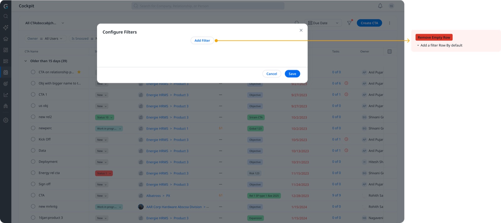
Task: Sort by the CTA Name column header
Action: pos(31,52)
